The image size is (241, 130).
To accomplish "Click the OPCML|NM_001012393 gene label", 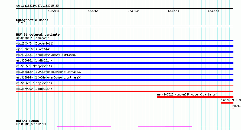I will pos(31,124).
